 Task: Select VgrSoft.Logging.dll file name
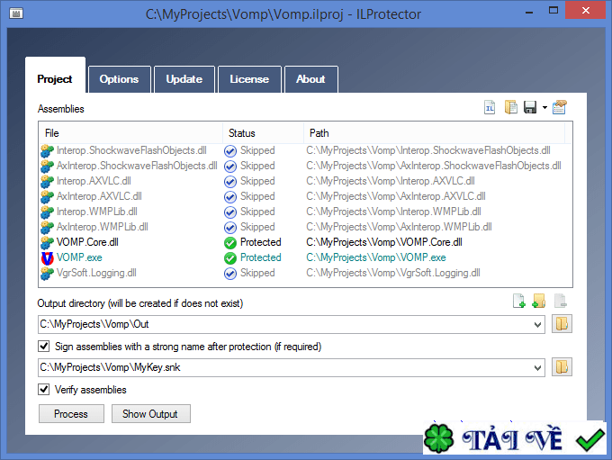point(96,273)
